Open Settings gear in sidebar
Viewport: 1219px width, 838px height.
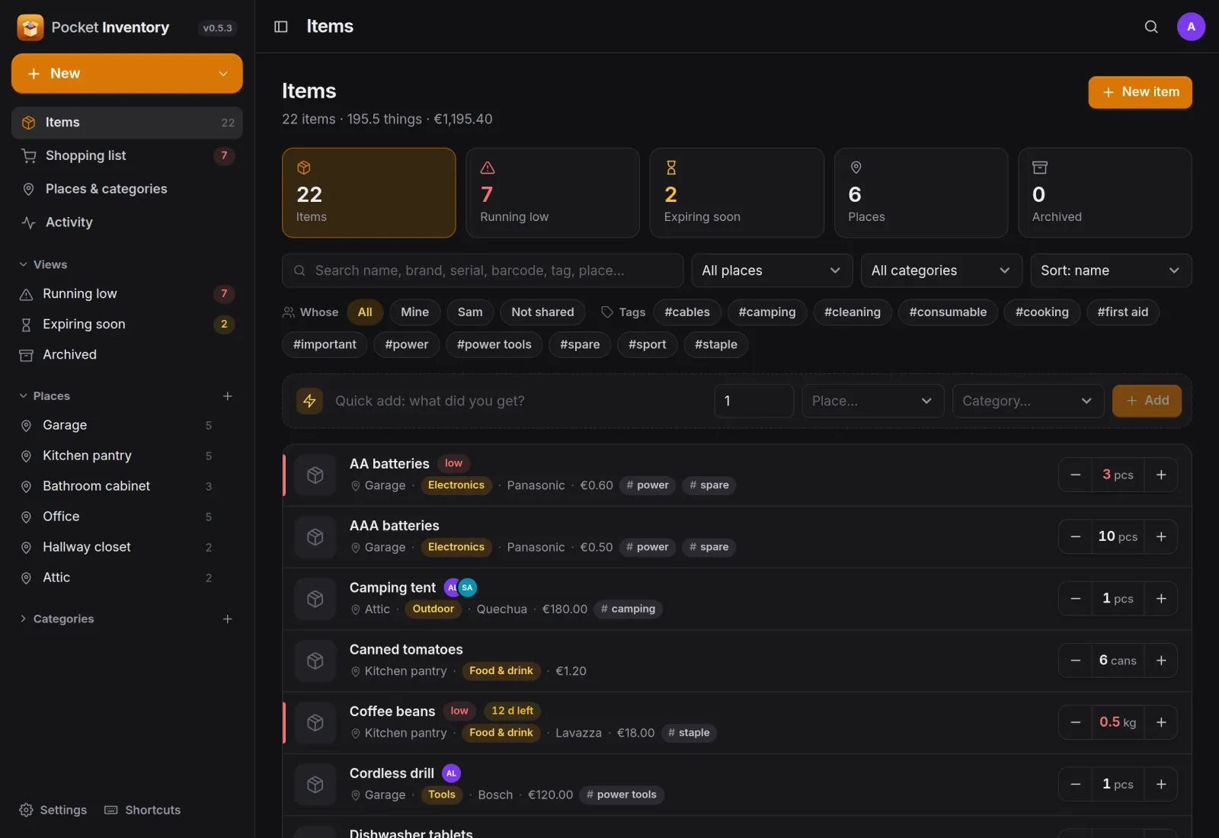click(53, 810)
